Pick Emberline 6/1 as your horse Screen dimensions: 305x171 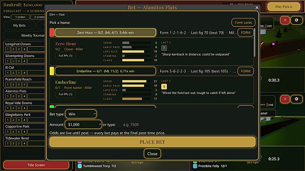[x=105, y=71]
